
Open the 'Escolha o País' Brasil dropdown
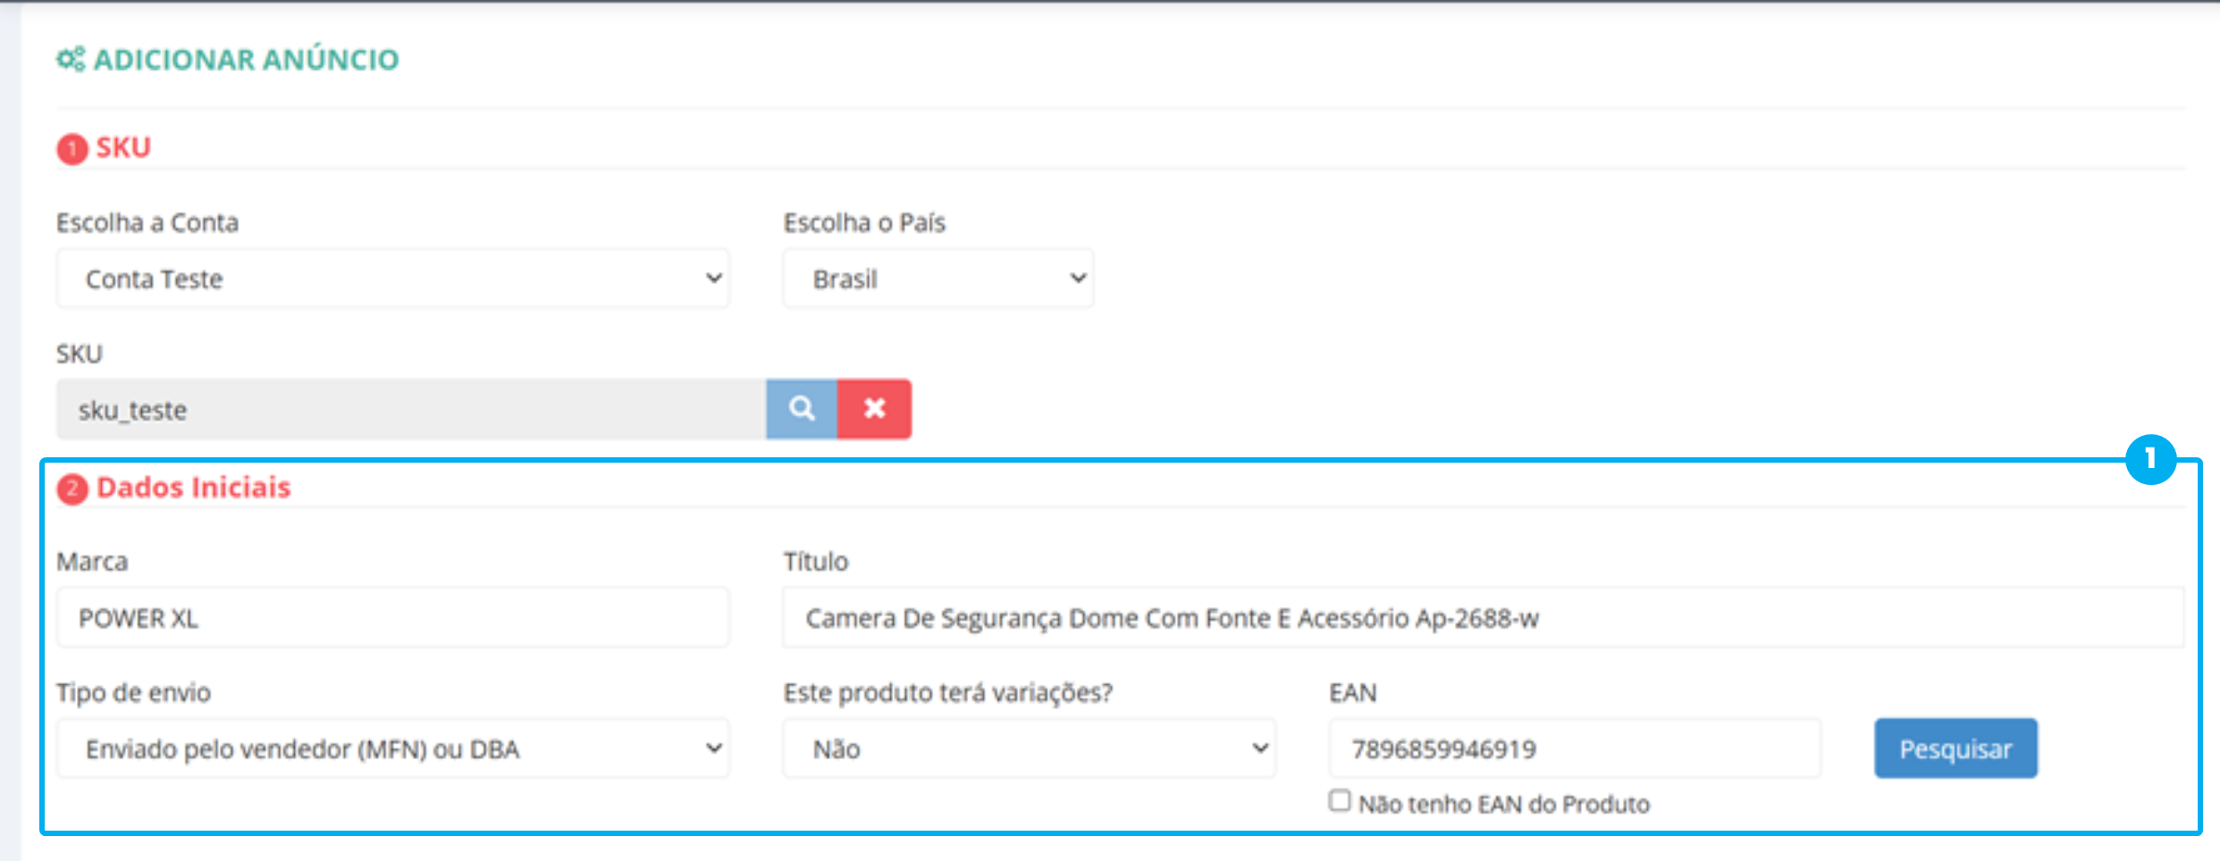[938, 279]
